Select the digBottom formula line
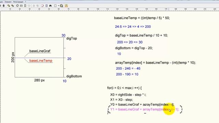 134,48
